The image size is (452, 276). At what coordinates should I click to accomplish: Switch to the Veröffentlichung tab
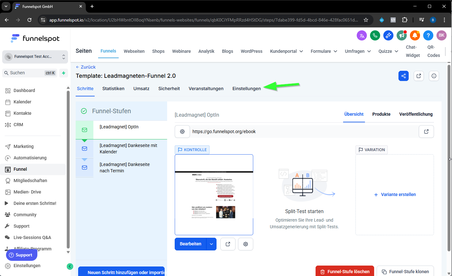416,114
